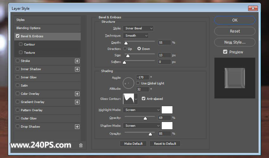This screenshot has height=158, width=269.
Task: Click the Size slider handle
Action: pyautogui.click(x=128, y=56)
